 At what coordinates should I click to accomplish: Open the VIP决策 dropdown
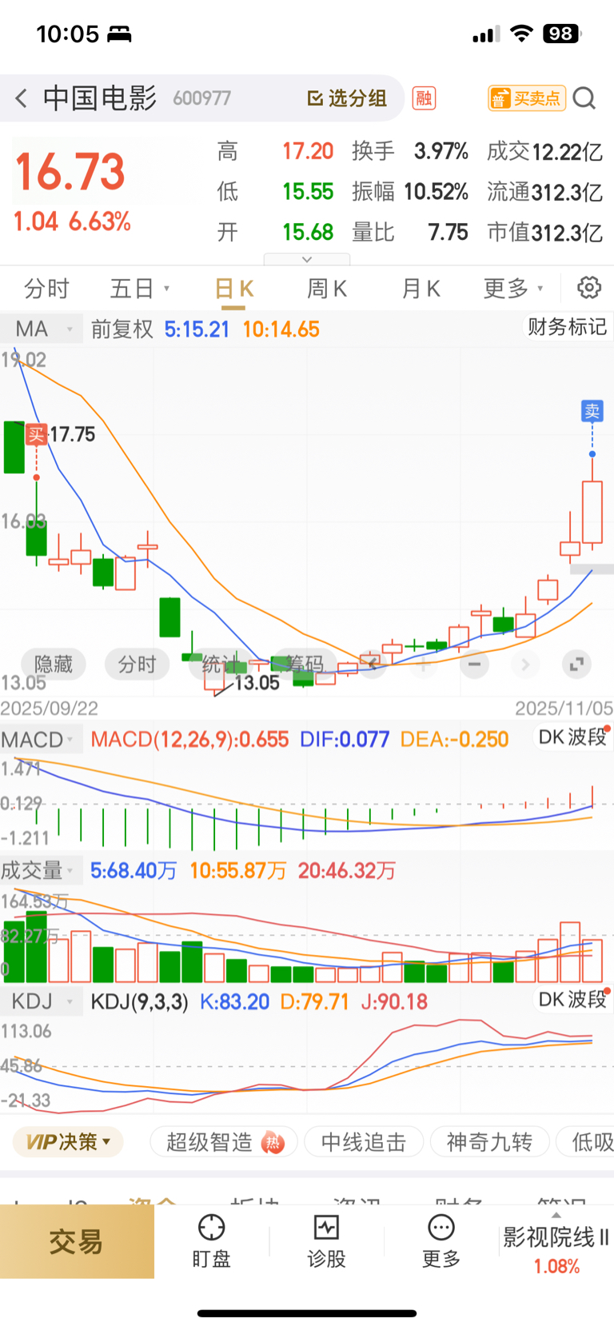68,1141
